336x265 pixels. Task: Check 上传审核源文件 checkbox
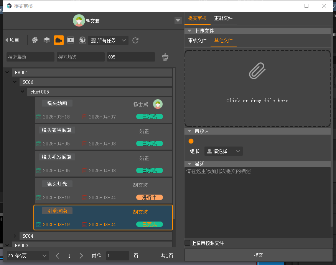click(188, 243)
